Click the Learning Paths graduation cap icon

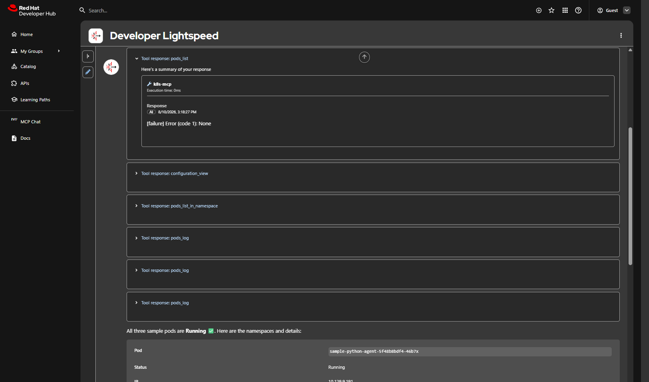click(x=14, y=100)
